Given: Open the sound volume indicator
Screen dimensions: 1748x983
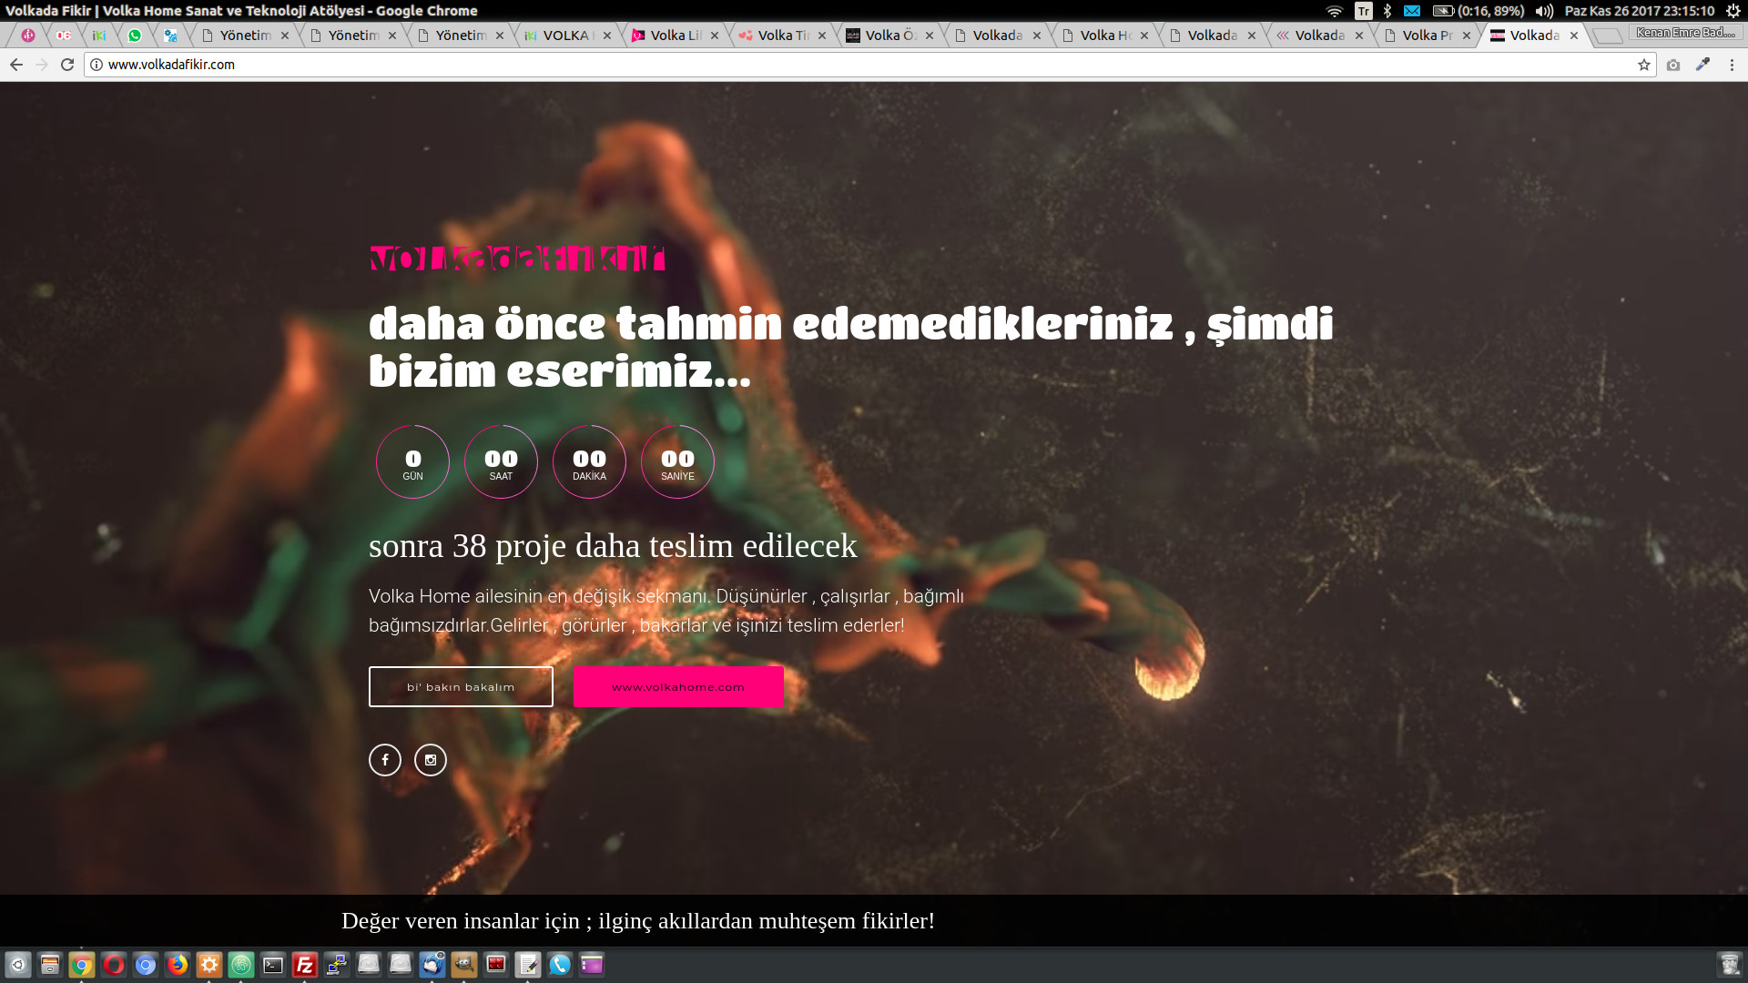Looking at the screenshot, I should point(1544,11).
